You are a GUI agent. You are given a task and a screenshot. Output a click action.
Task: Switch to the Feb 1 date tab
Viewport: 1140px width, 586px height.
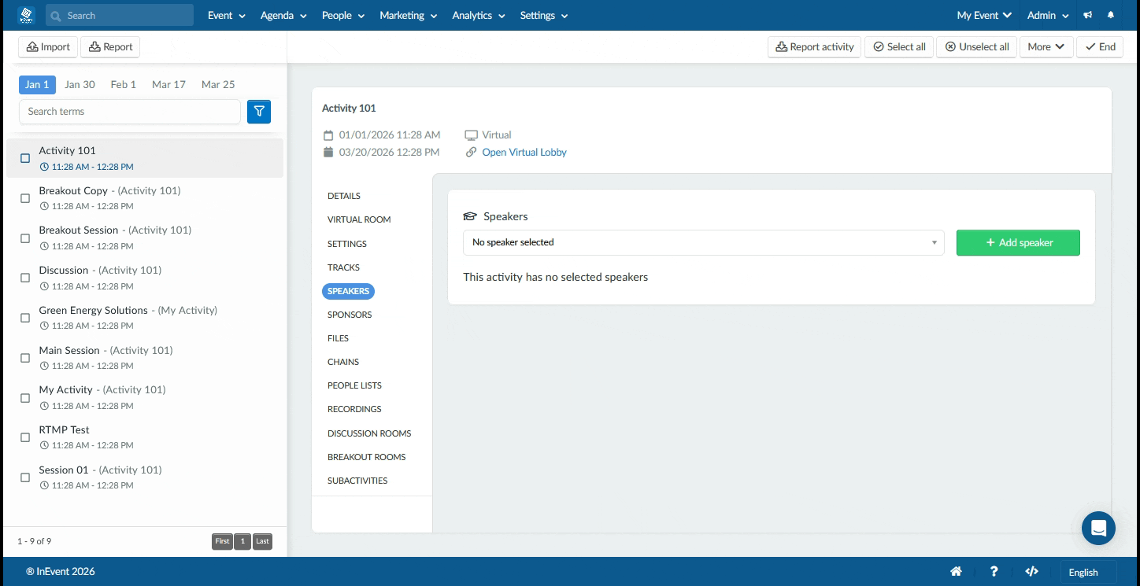pos(124,84)
